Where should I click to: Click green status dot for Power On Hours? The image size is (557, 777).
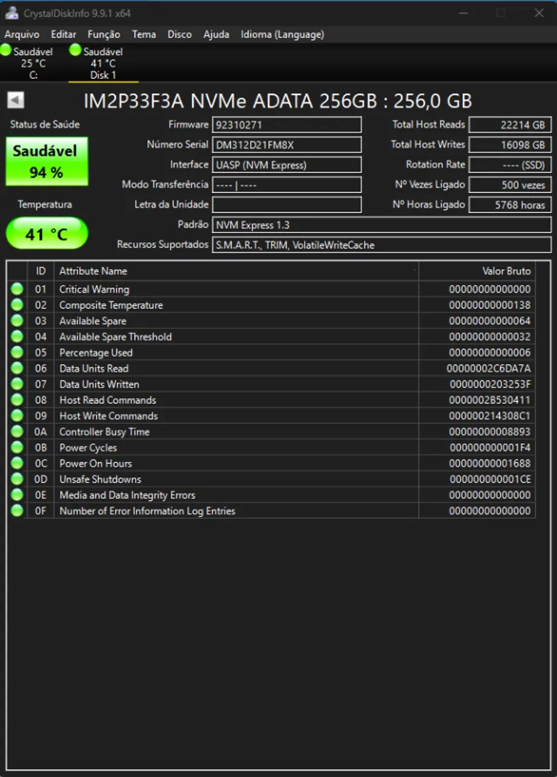tap(17, 463)
